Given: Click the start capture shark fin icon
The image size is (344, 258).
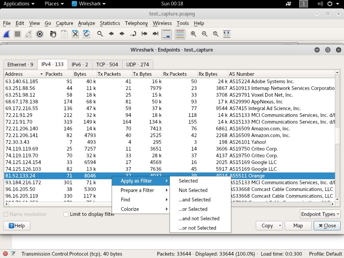Looking at the screenshot, I should point(6,34).
